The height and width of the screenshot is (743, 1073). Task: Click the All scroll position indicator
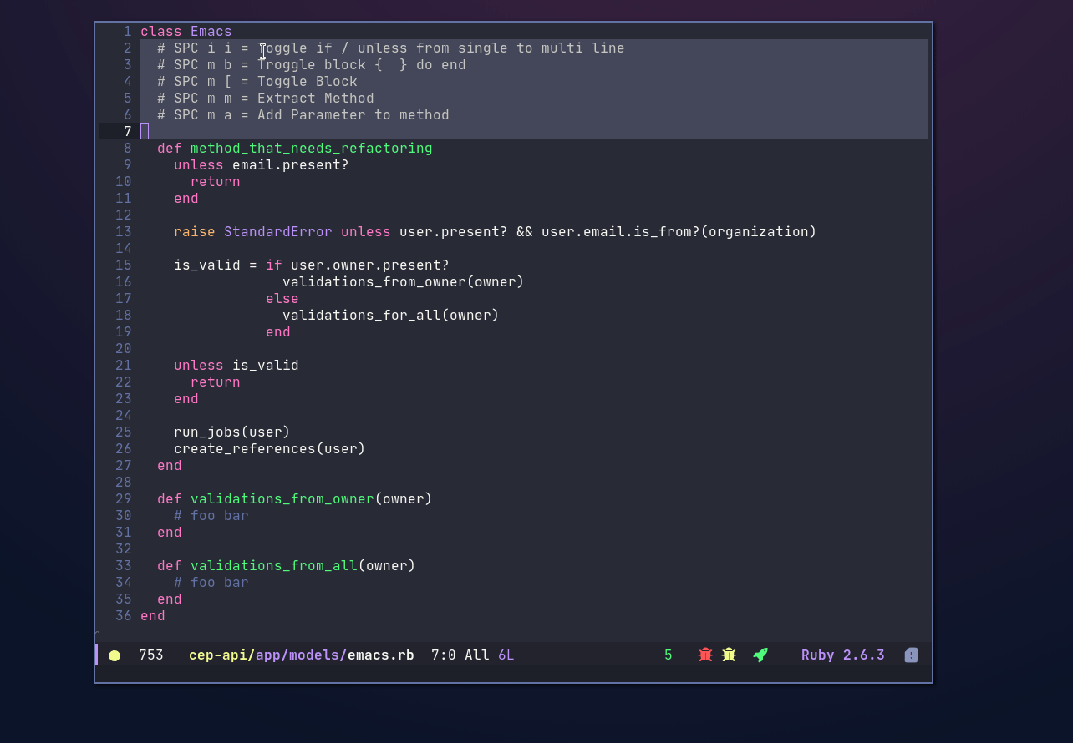477,655
